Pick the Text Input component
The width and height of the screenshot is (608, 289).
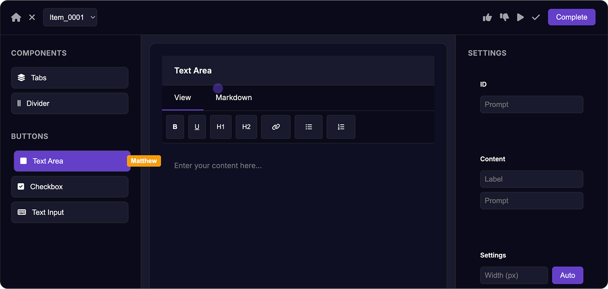click(70, 213)
